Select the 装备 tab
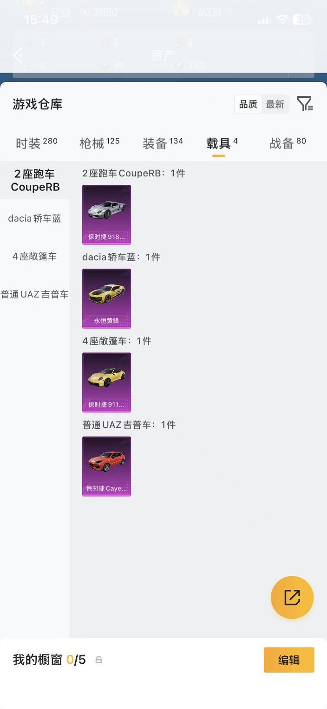Screen dimensions: 327x709 point(163,143)
